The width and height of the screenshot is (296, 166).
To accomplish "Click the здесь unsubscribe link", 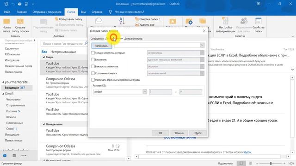I will [x=247, y=152].
